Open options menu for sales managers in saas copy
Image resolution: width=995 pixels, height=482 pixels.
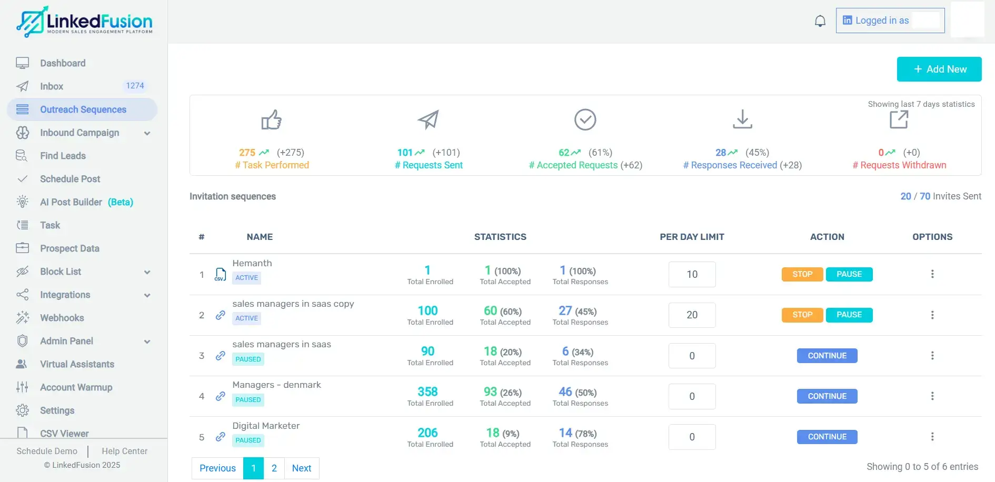[932, 315]
